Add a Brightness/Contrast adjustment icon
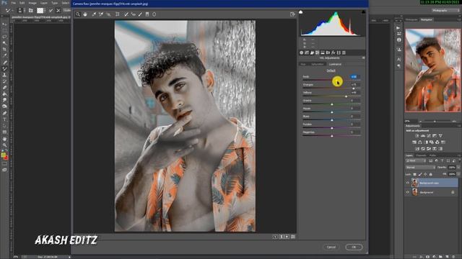 point(417,136)
